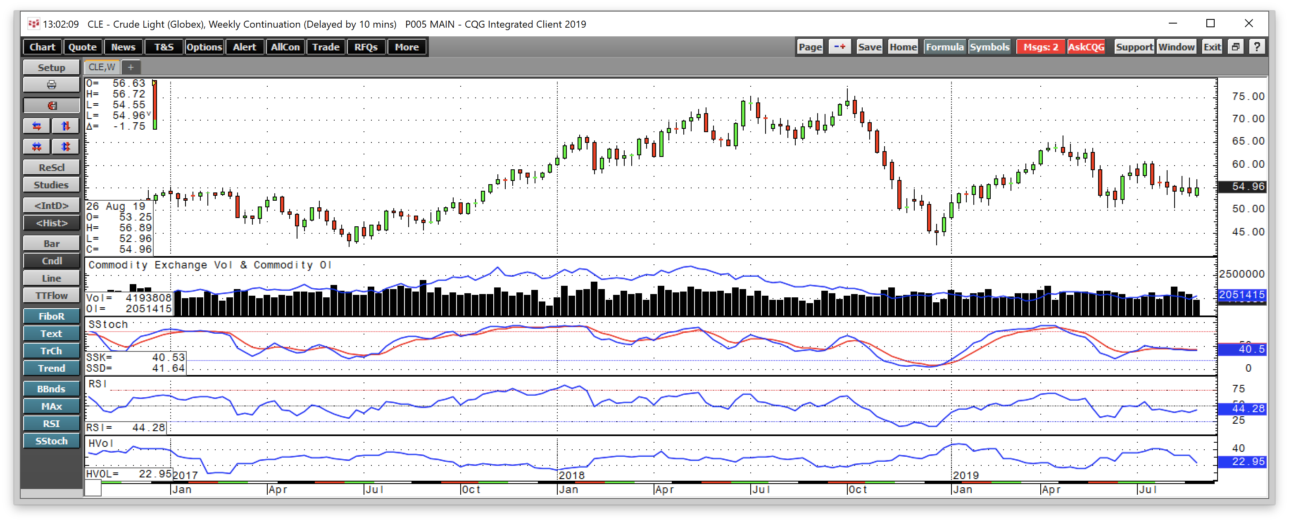
Task: Click the ReScl rescale button
Action: [x=52, y=167]
